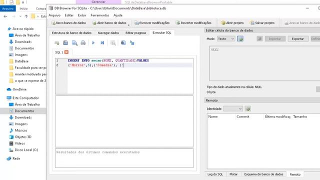Click the save results view icon
Viewport: 320px width, 180px height.
coord(113,43)
